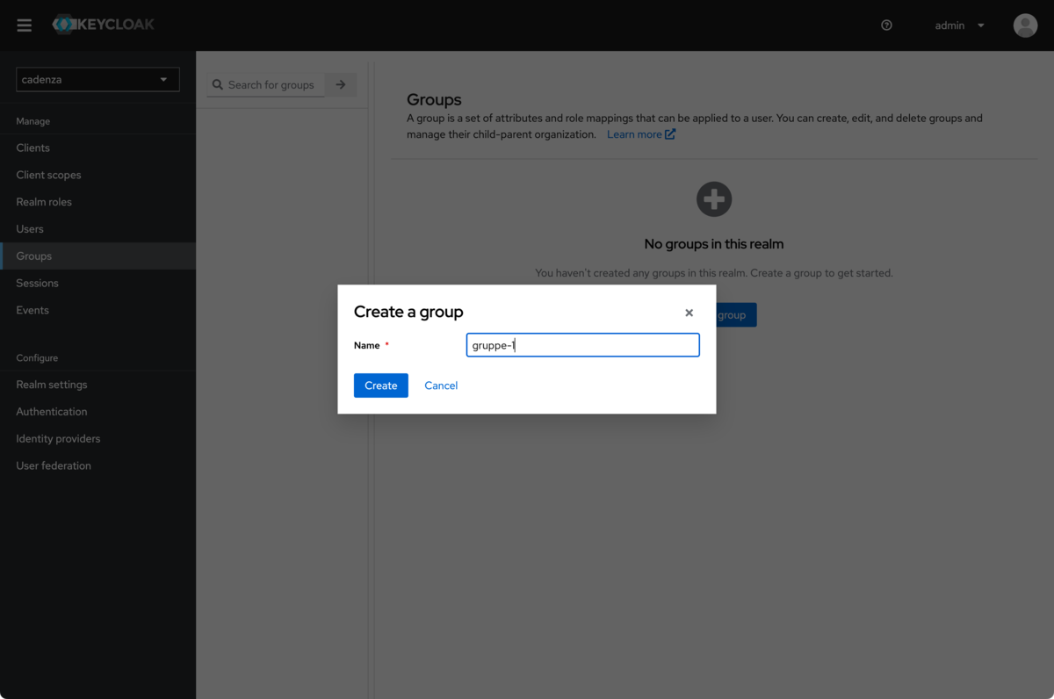Open the hamburger navigation menu

pyautogui.click(x=24, y=25)
